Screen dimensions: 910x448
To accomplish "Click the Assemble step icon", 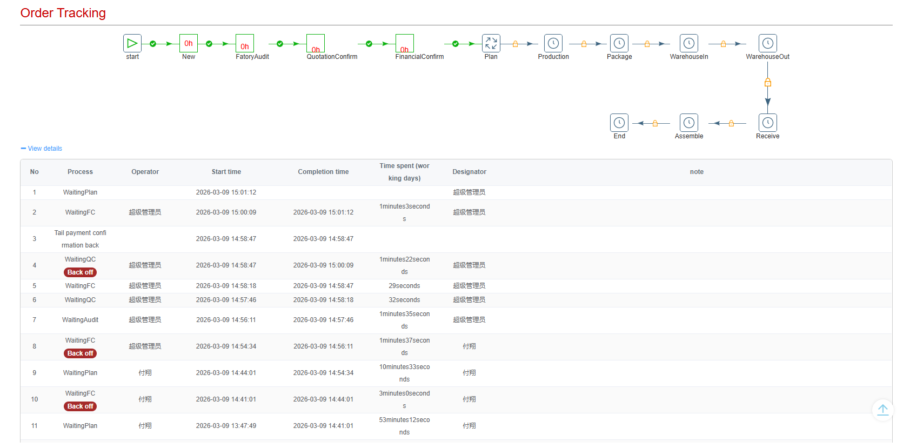I will [x=689, y=123].
